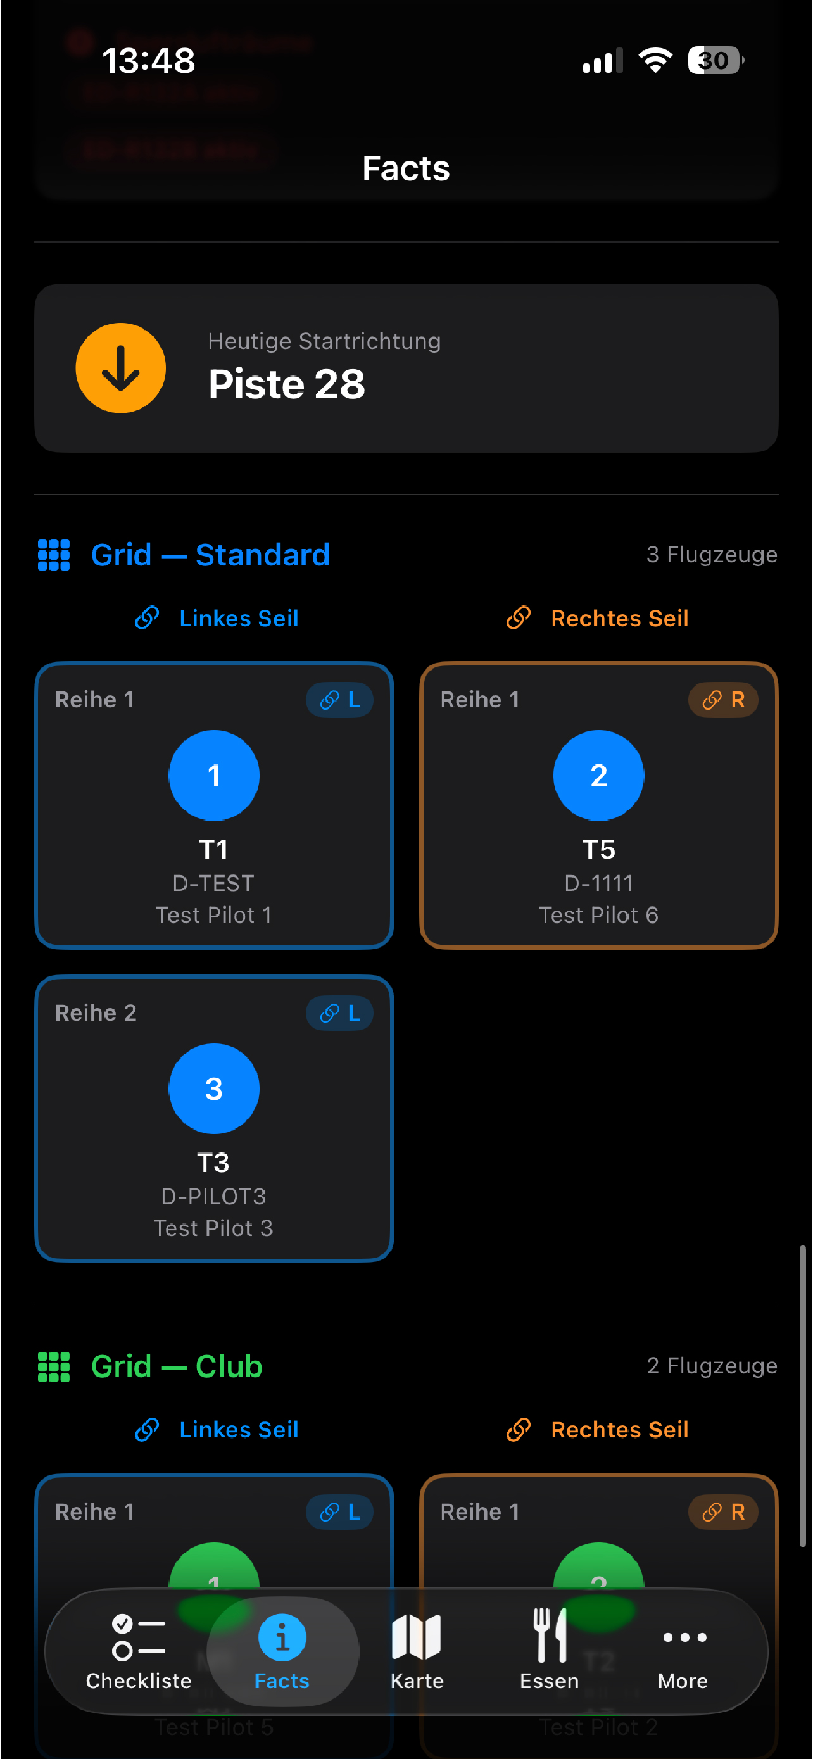Tap the Piste 28 start direction card
Screen dimensions: 813x1759
pyautogui.click(x=406, y=368)
